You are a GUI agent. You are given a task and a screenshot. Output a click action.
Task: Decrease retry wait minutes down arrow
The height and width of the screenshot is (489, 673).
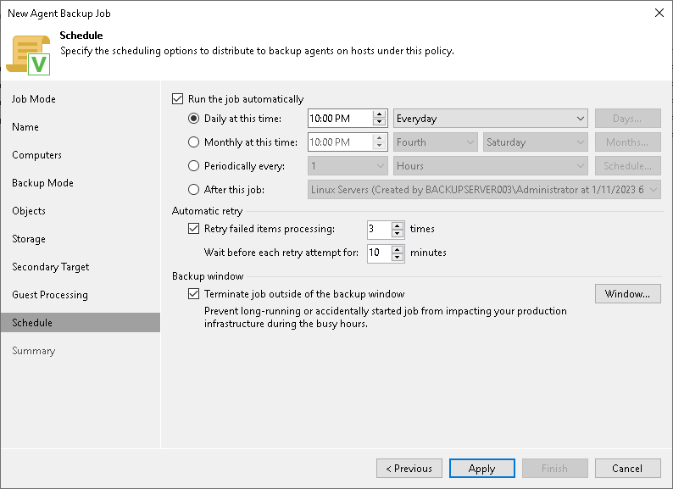pos(398,257)
